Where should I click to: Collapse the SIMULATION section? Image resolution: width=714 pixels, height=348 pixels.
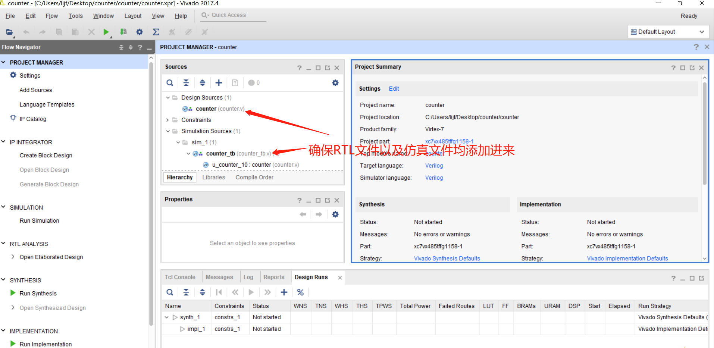[x=3, y=207]
